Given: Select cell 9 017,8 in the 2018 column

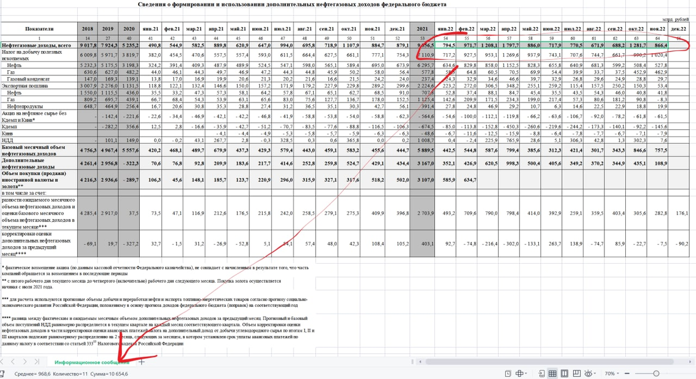Looking at the screenshot, I should point(88,45).
